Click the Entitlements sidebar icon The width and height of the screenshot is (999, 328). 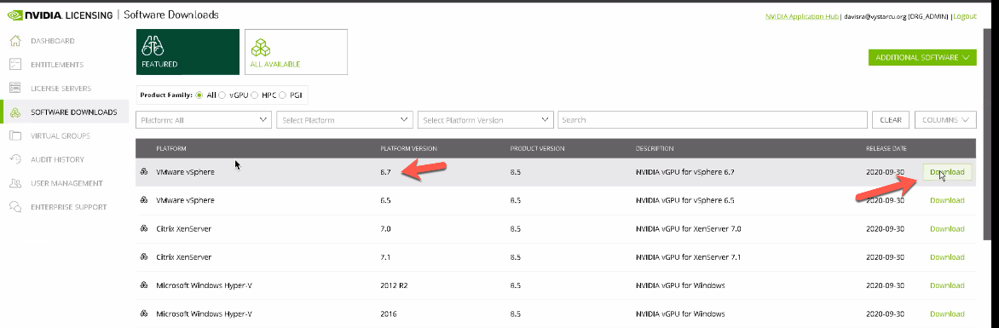[x=16, y=65]
